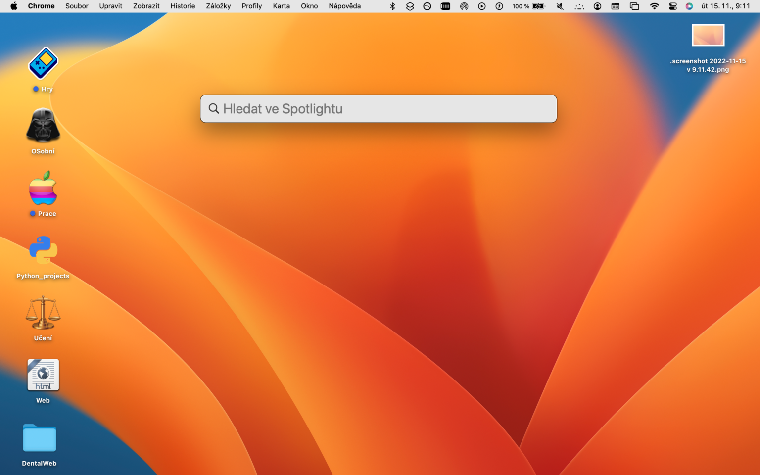760x475 pixels.
Task: Click into the Spotlight search field
Action: tap(386, 109)
